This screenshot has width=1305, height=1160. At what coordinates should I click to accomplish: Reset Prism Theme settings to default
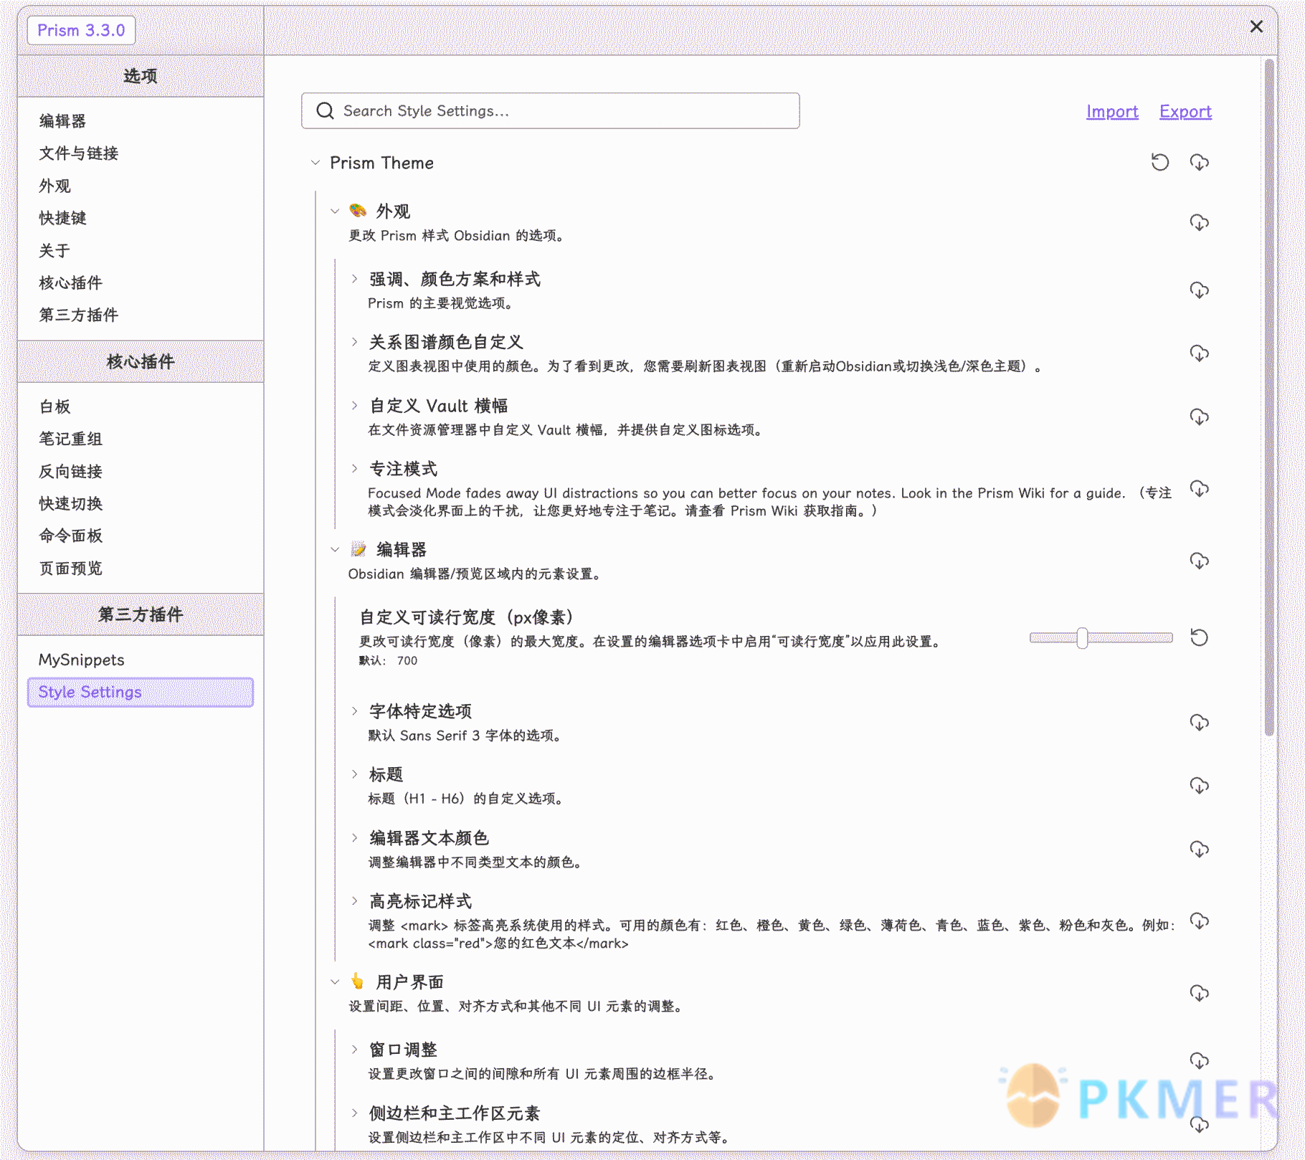click(1159, 162)
